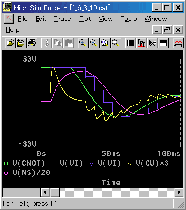Click the window resize grip in status bar

click(180, 205)
